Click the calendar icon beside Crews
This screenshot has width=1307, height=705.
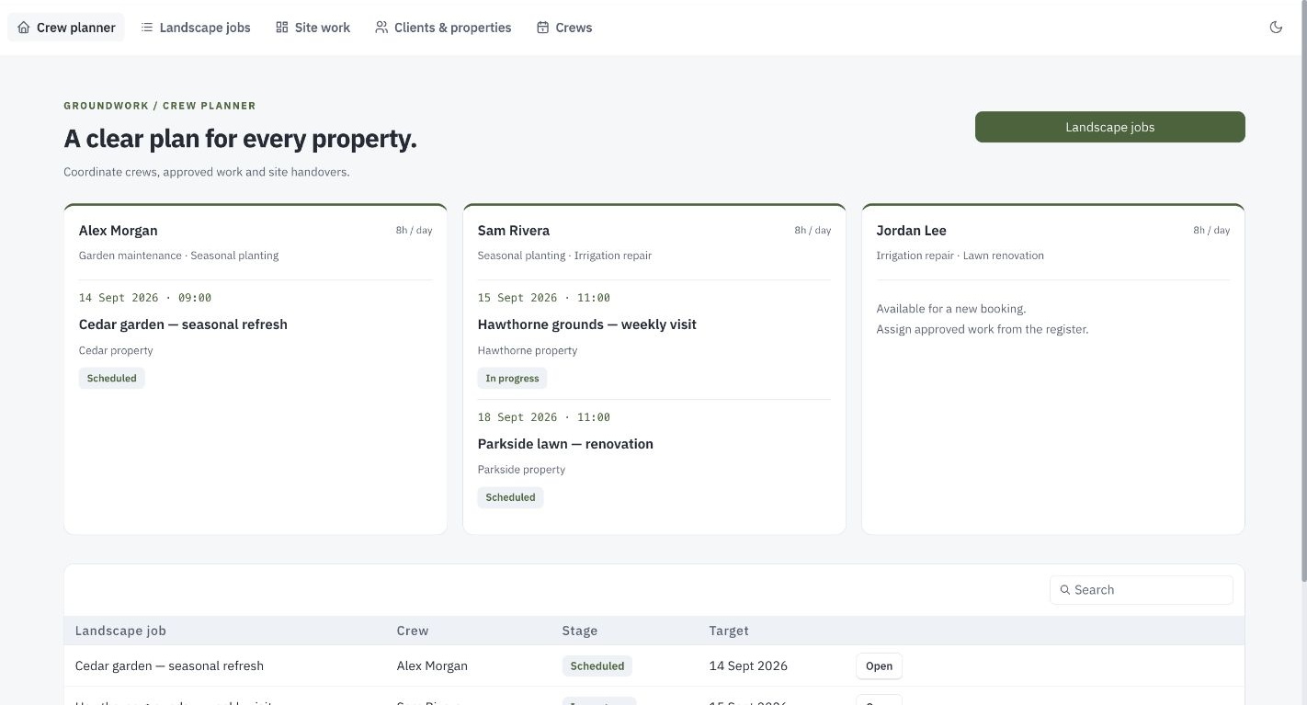(543, 28)
